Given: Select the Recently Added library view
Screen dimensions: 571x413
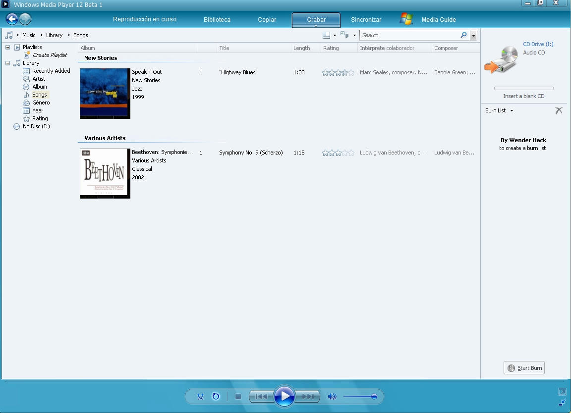Looking at the screenshot, I should (51, 70).
